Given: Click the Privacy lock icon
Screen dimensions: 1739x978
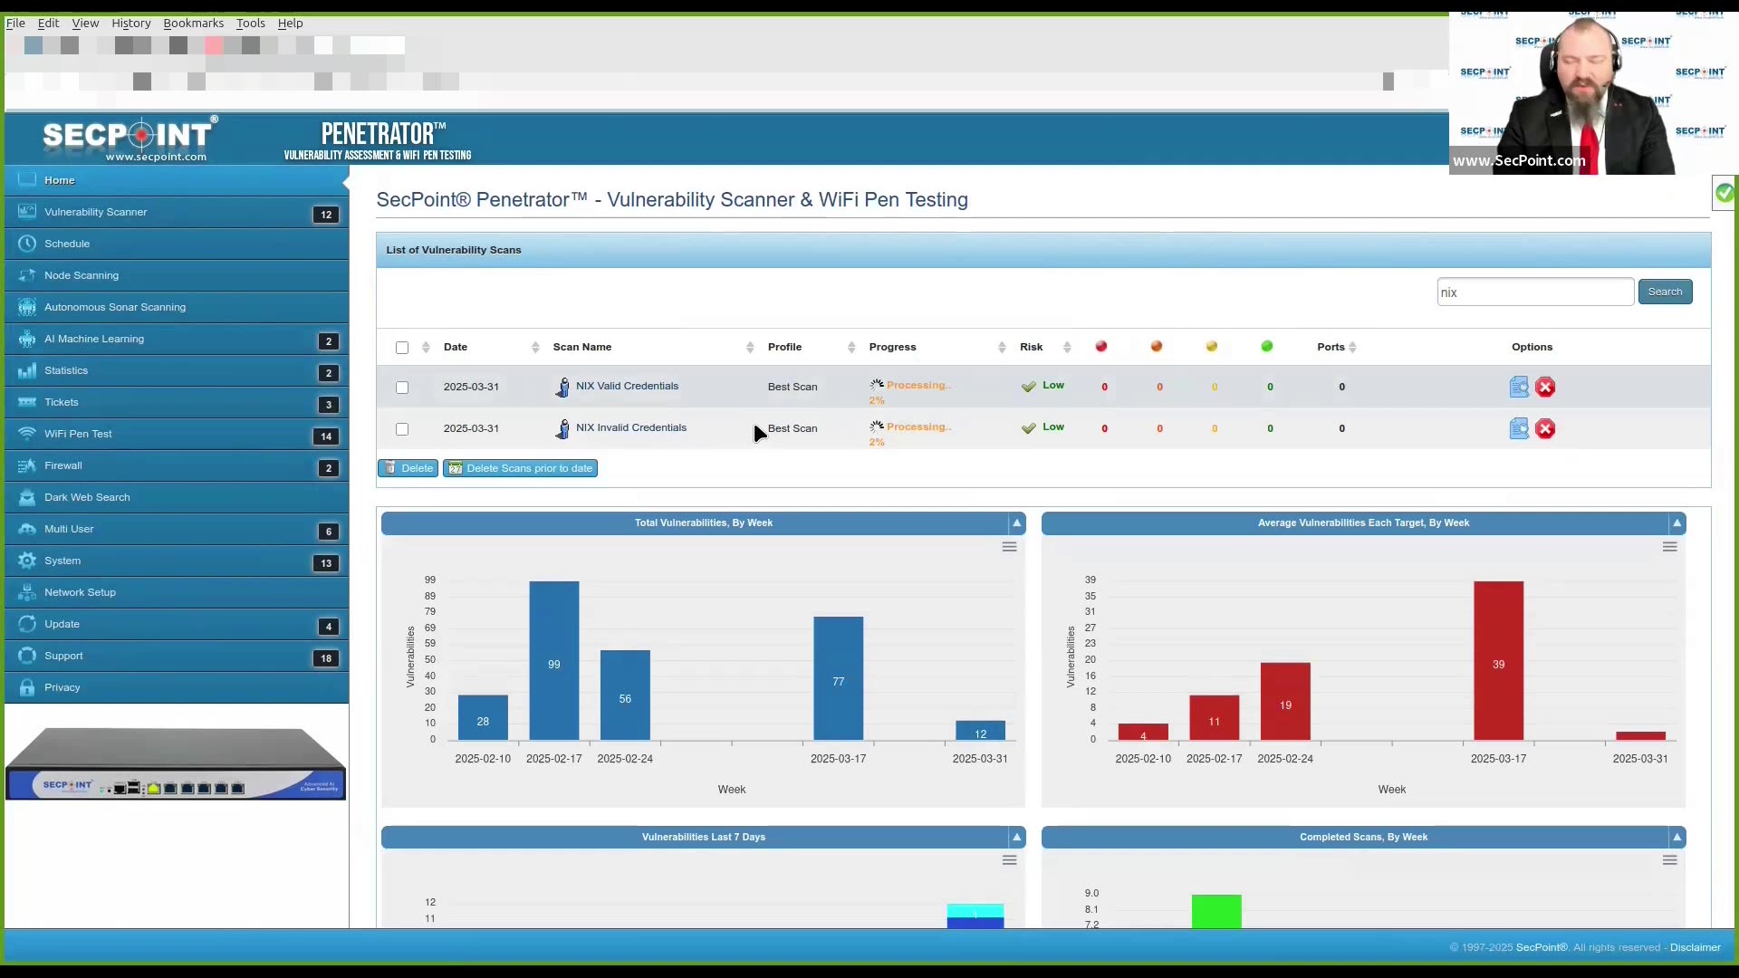Looking at the screenshot, I should click(x=27, y=687).
